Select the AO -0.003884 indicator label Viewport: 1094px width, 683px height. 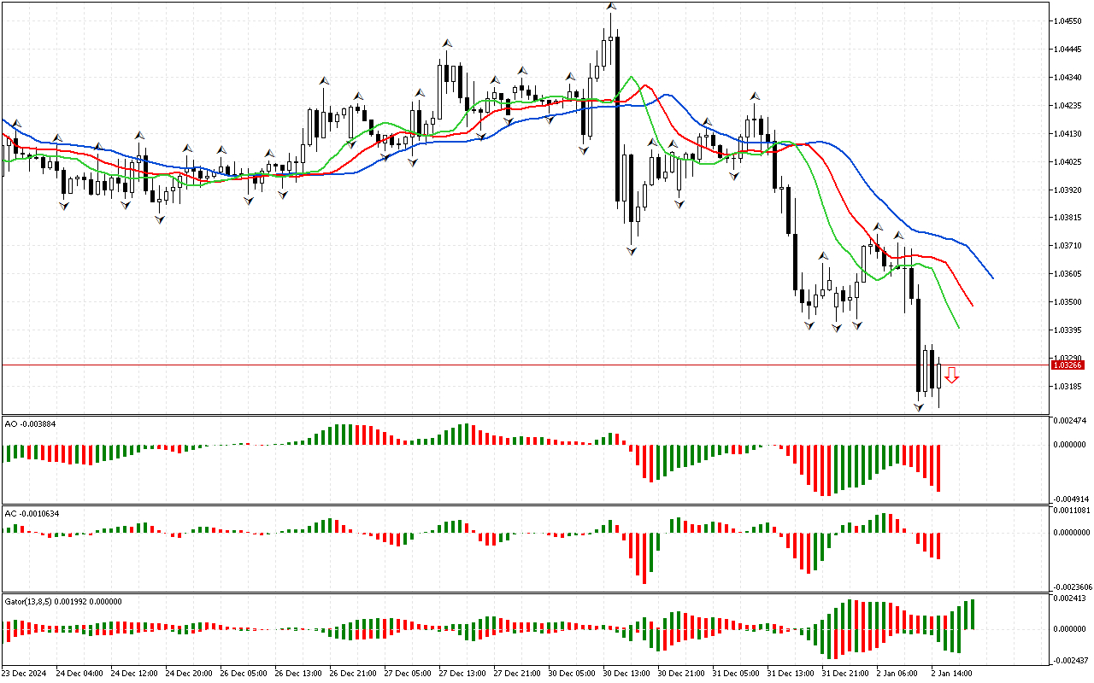31,423
